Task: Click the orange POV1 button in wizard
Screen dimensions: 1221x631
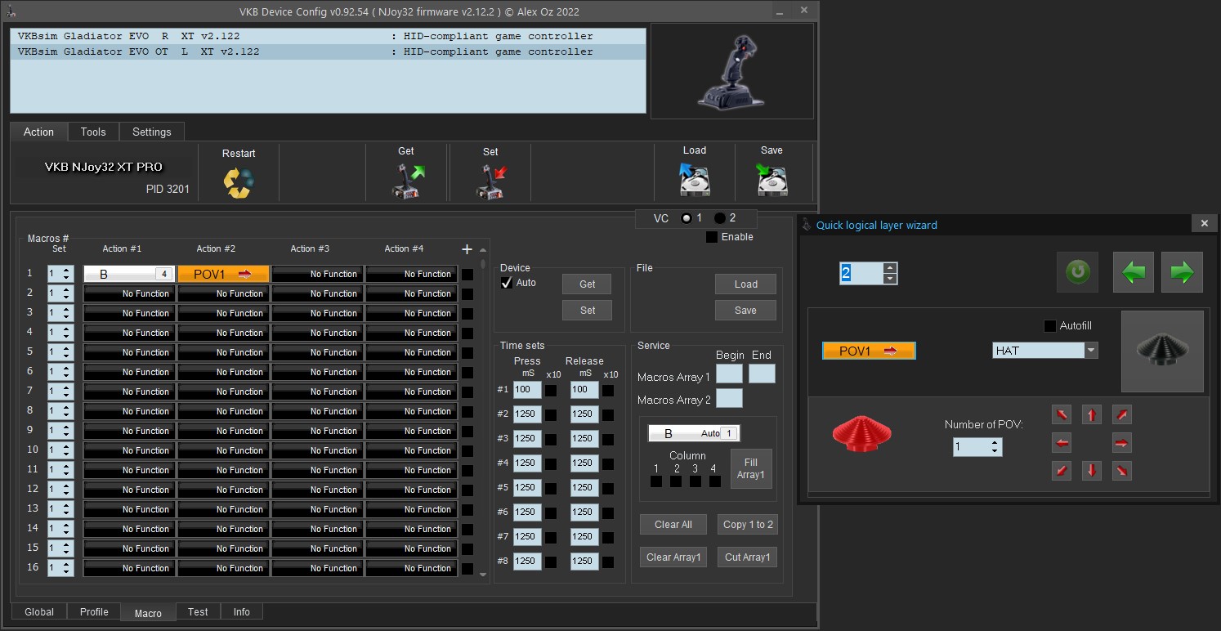Action: coord(869,351)
